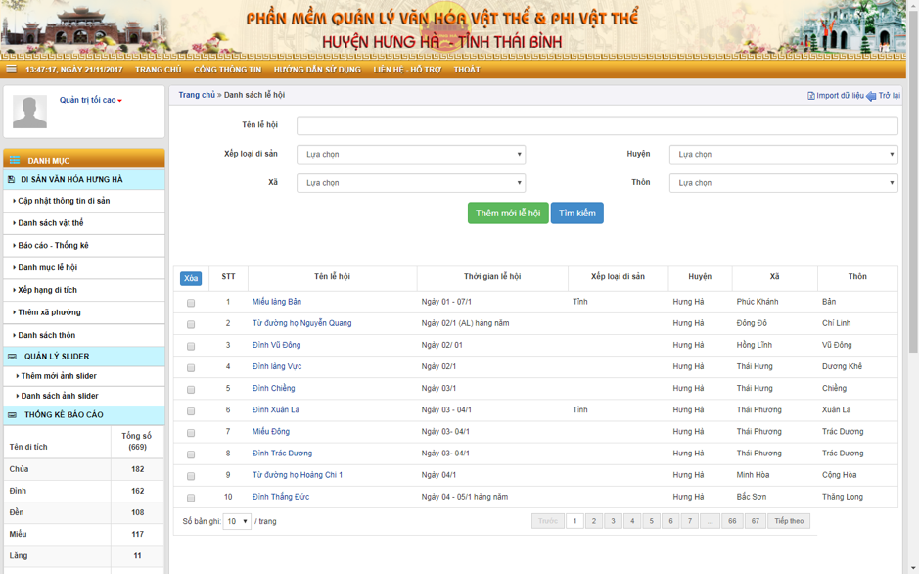Select the checkbox for Đình Vũ Đông row
Screen dimensions: 919x574
(191, 346)
